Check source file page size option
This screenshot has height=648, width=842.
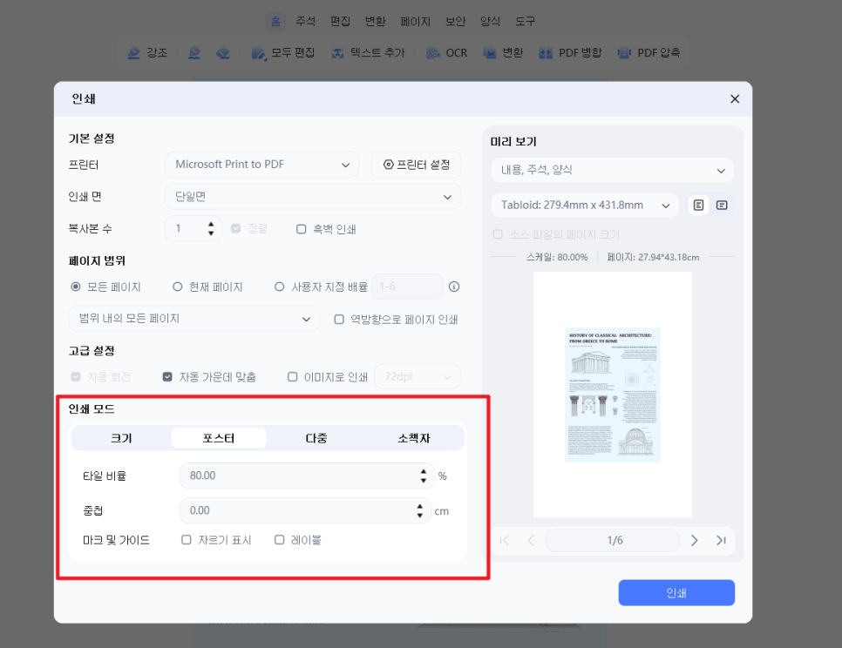(498, 234)
